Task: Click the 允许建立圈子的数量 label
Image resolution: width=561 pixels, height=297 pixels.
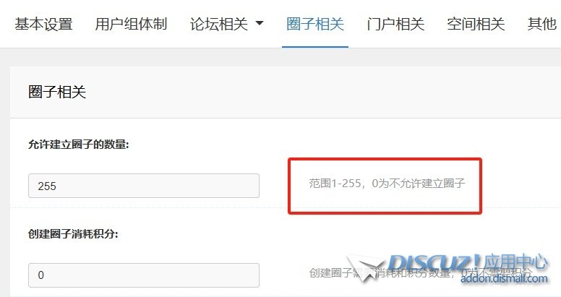Action: tap(78, 145)
